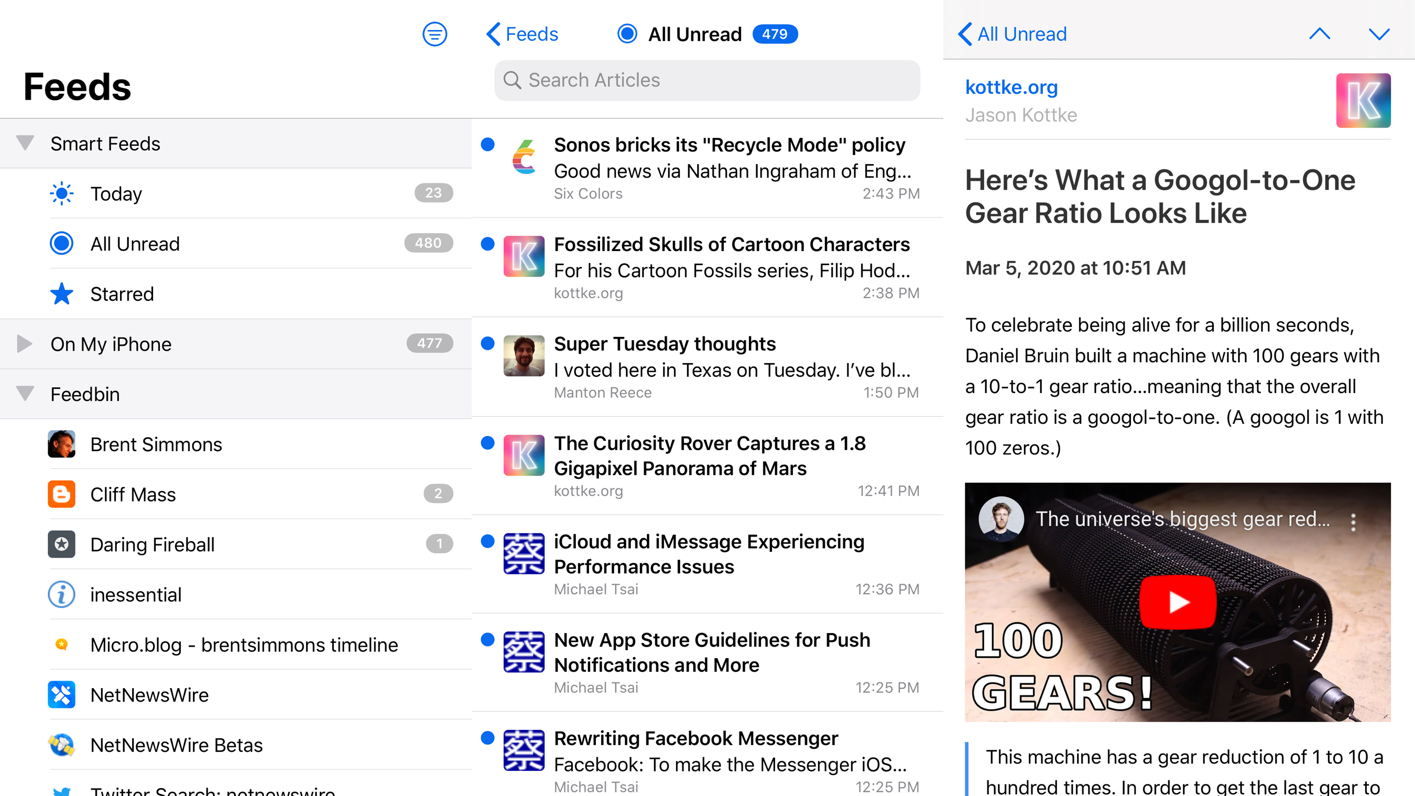
Task: Click the Starred star icon
Action: coord(61,294)
